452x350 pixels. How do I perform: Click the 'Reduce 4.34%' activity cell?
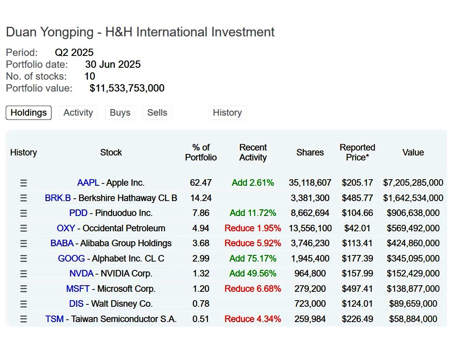pos(253,319)
